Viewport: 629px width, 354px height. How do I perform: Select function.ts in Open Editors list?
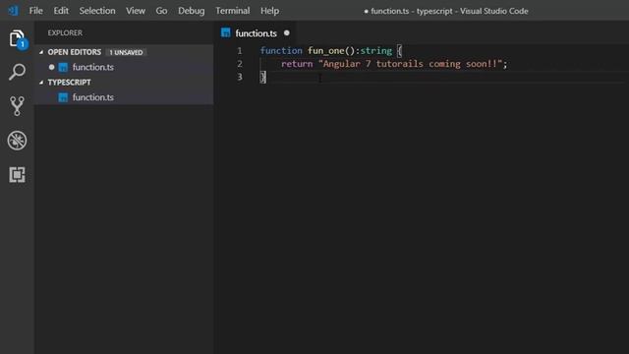(124, 67)
